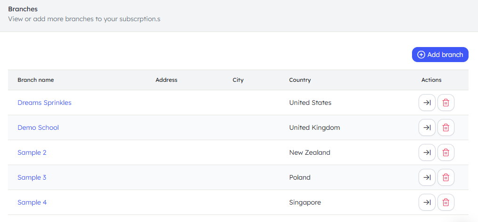
Task: Switch to Sample 2 branch using arrow icon
Action: point(427,152)
